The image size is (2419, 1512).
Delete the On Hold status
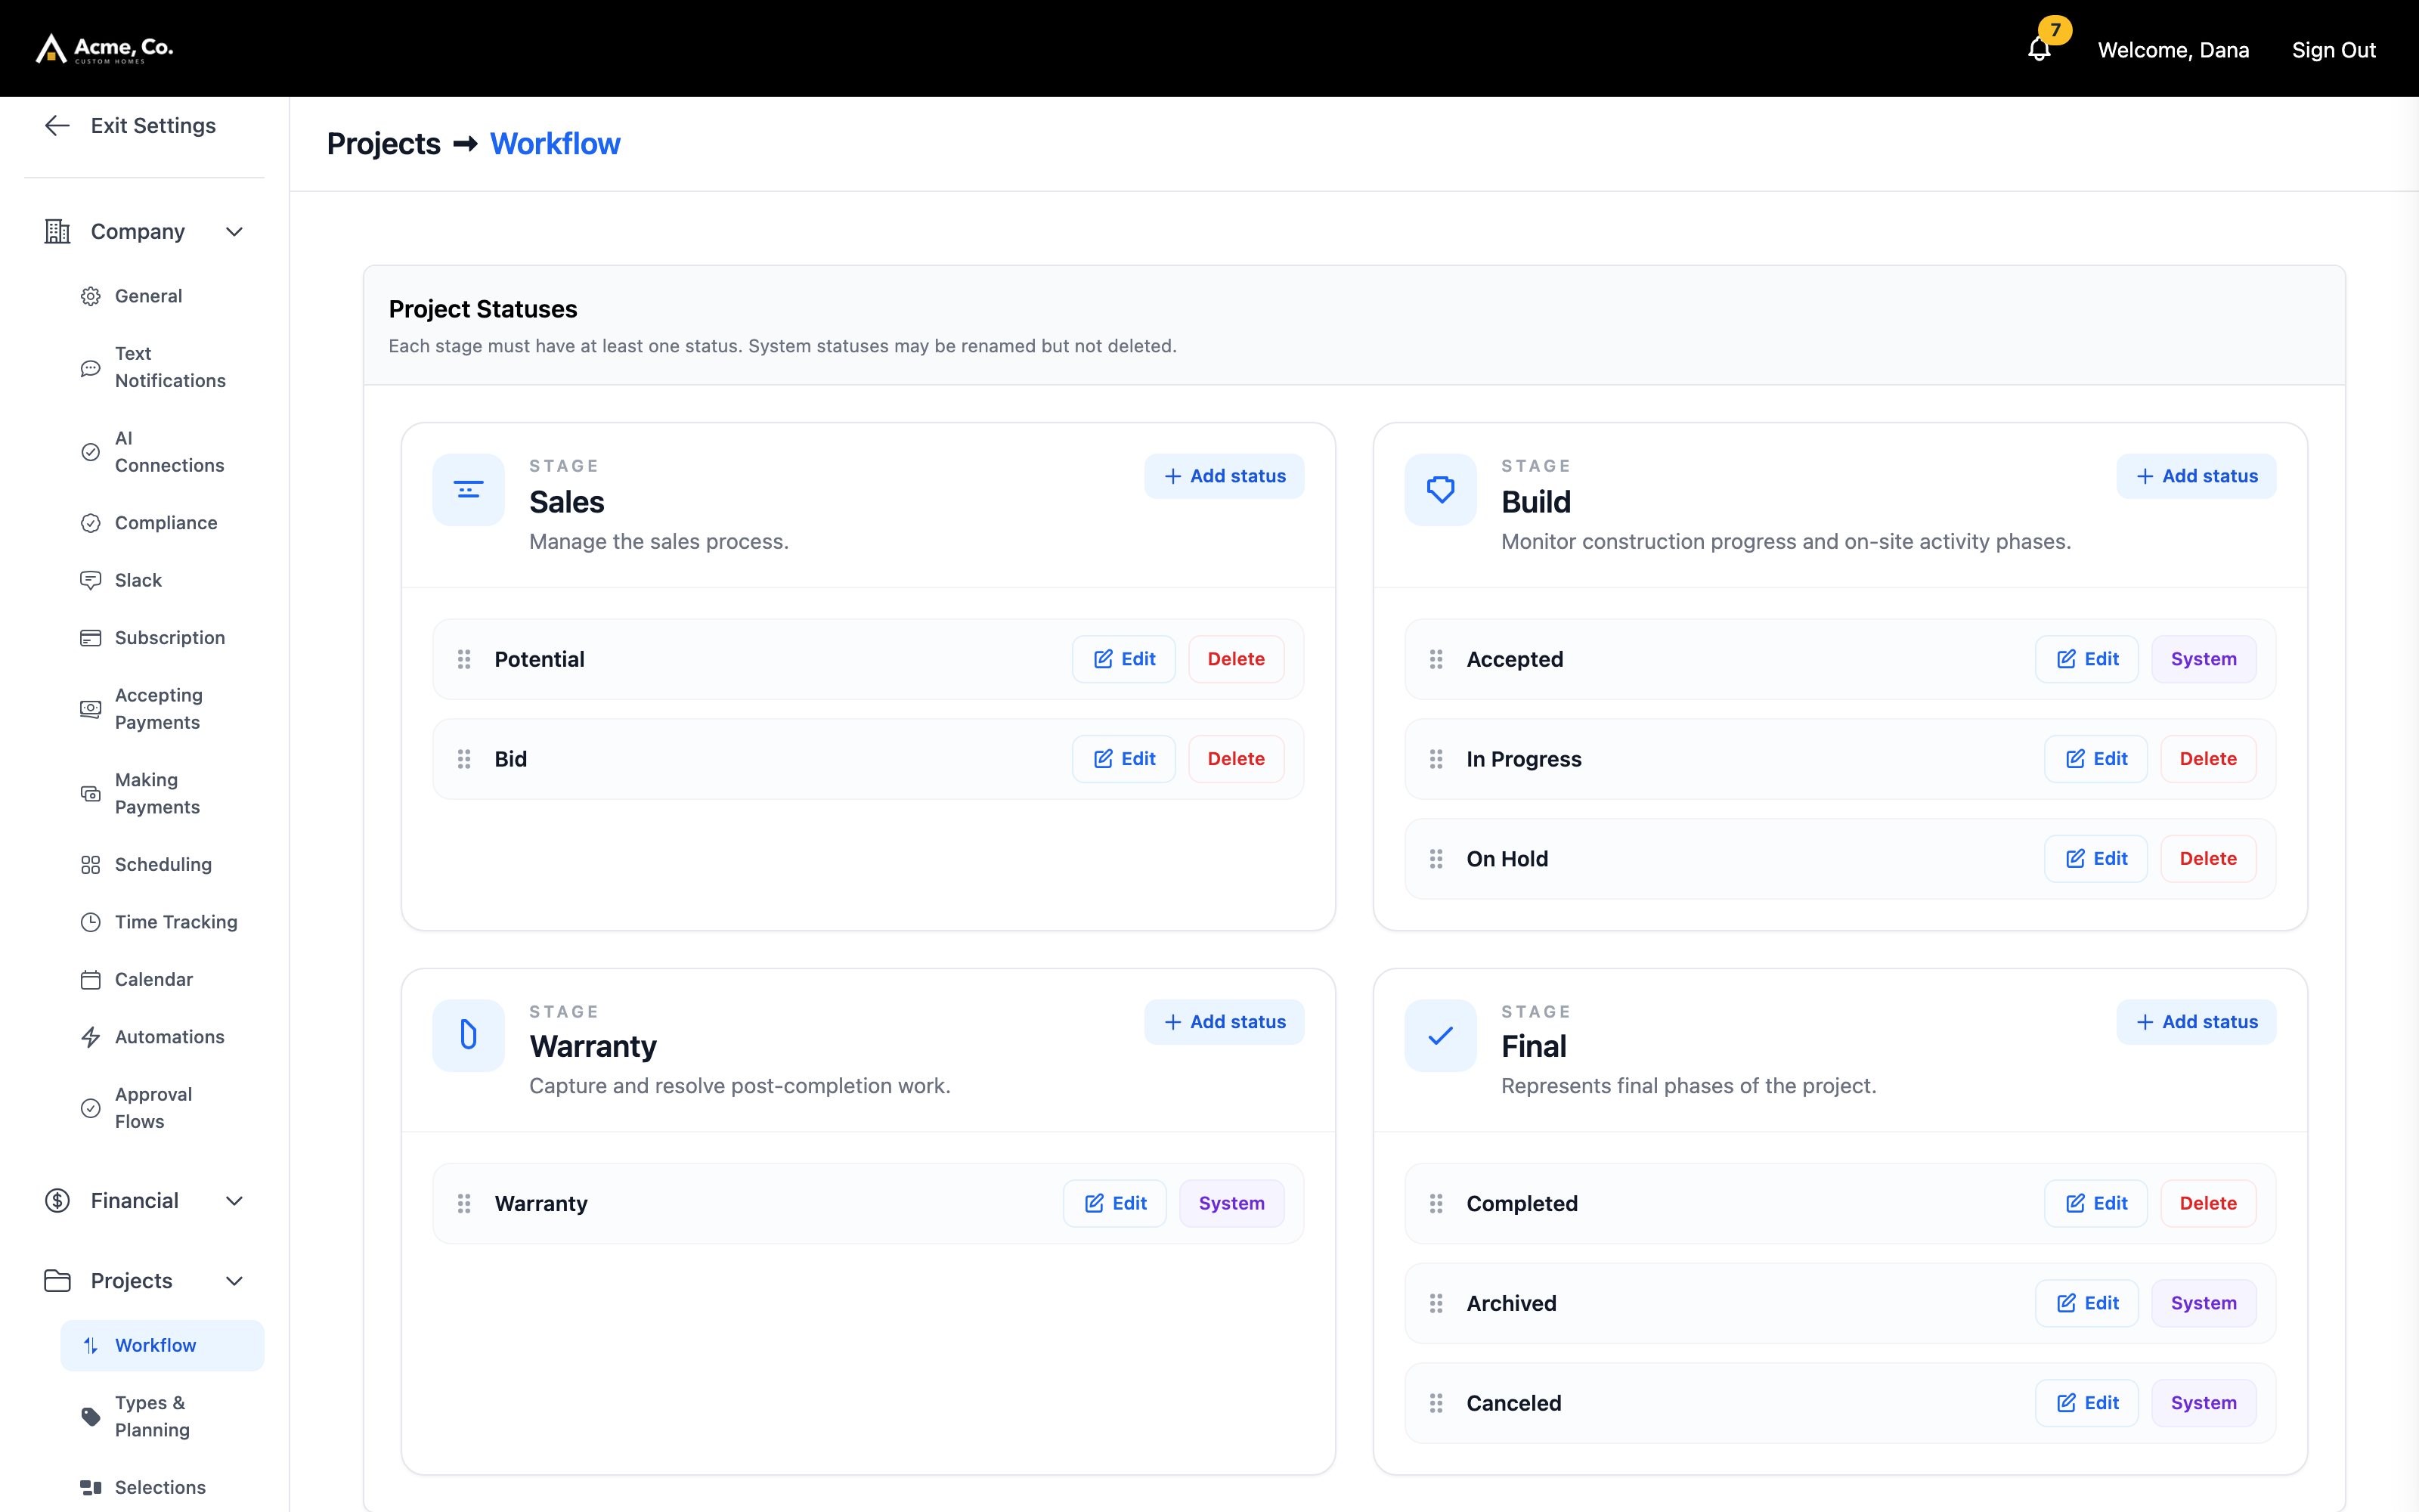2208,859
